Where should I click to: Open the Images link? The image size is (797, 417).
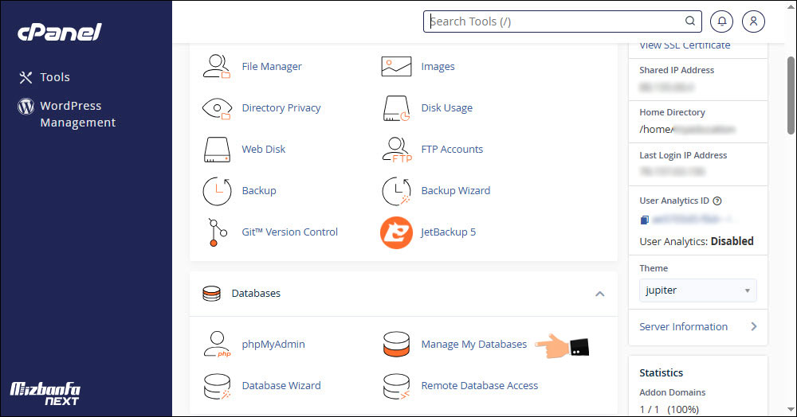tap(438, 67)
